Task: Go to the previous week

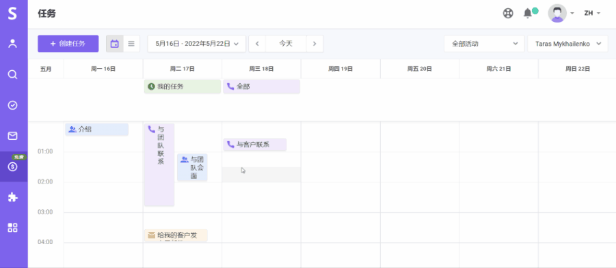Action: click(257, 44)
